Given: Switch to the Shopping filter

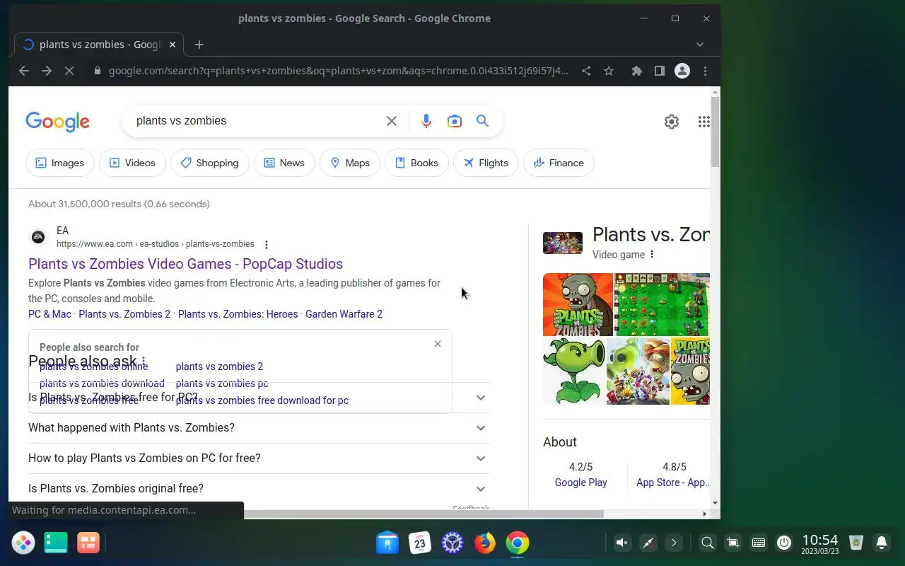Looking at the screenshot, I should [209, 163].
